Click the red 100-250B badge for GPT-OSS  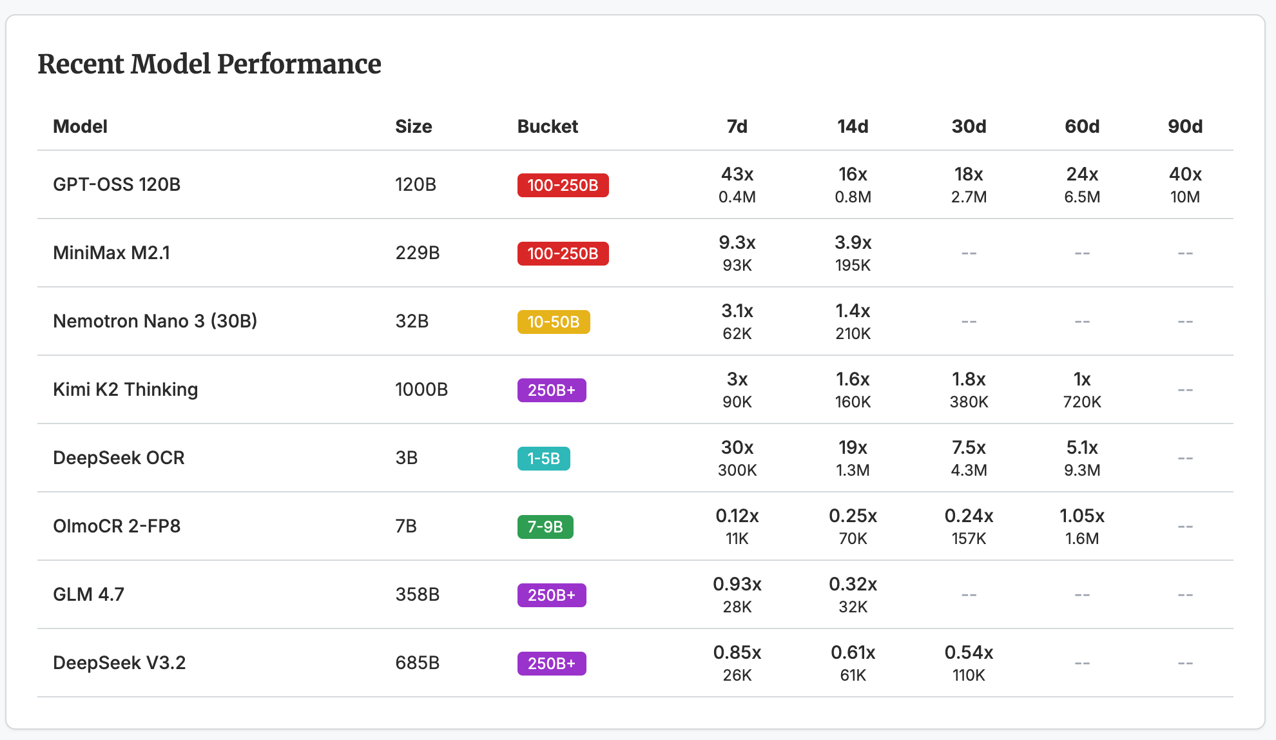tap(563, 185)
